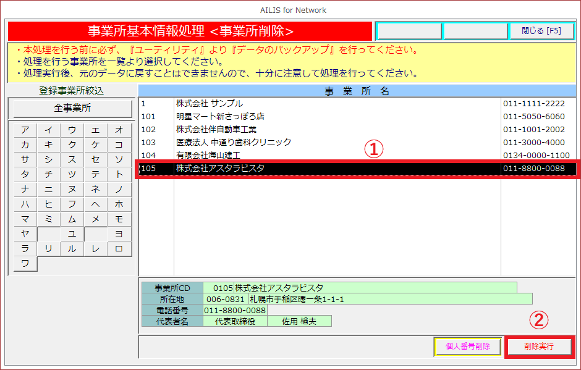Select 株式会社伴自動車工業 row

point(216,130)
